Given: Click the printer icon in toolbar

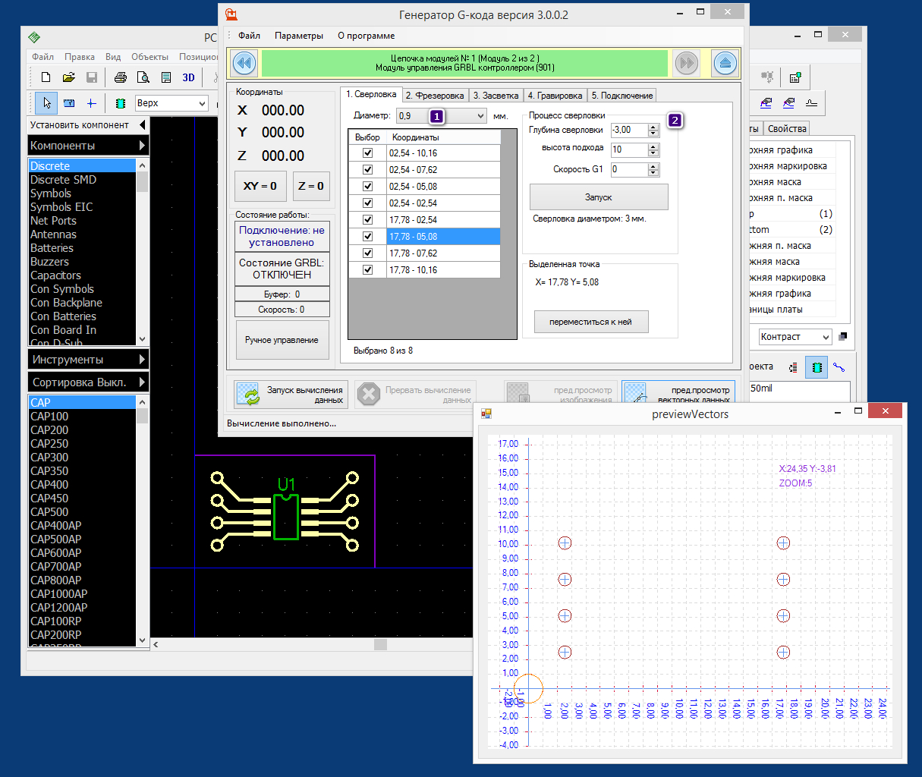Looking at the screenshot, I should pos(120,77).
